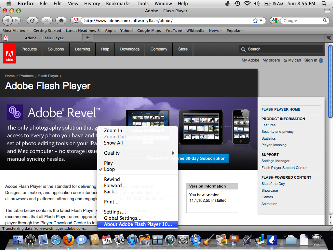Open iTunes from the Dock
This screenshot has width=333, height=250.
tap(132, 240)
